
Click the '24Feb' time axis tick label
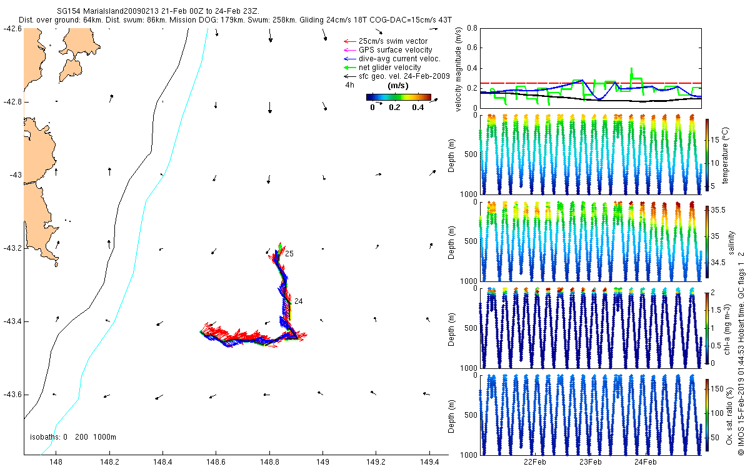[646, 462]
